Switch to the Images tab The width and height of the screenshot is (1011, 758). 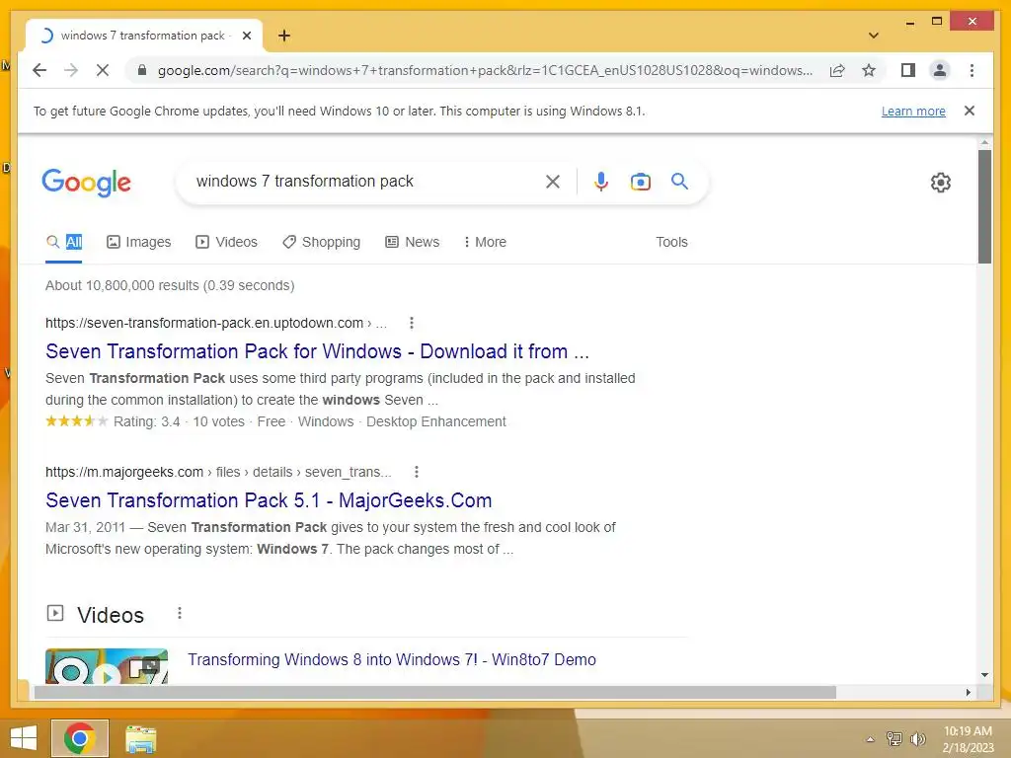click(138, 243)
